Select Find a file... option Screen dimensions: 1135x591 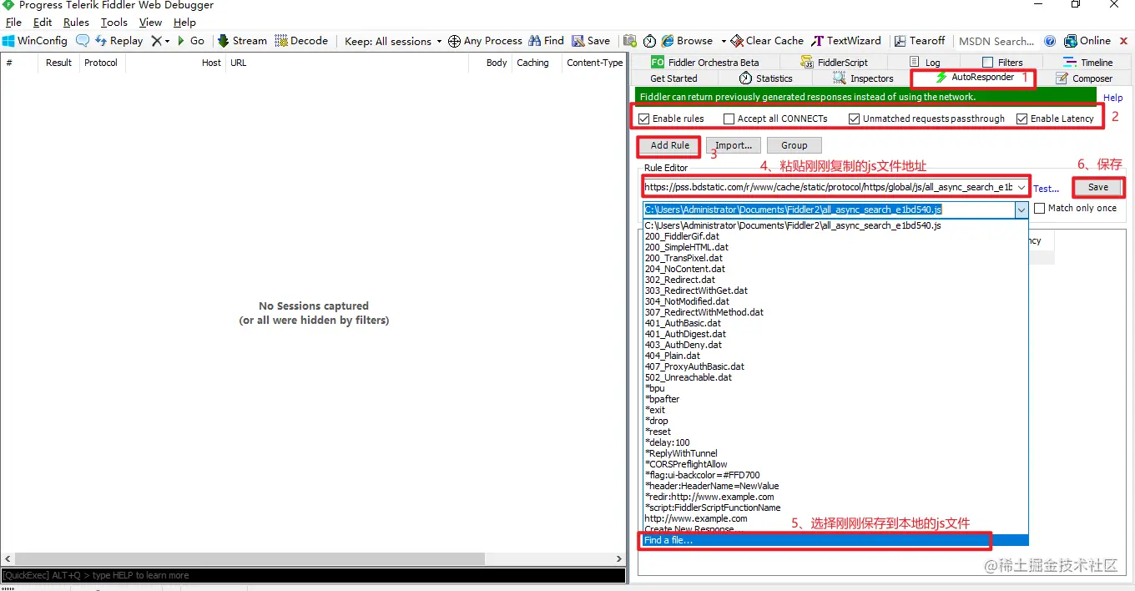(835, 540)
